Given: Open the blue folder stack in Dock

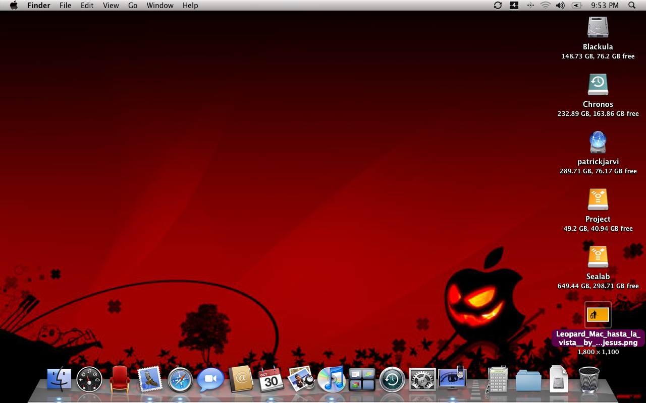Looking at the screenshot, I should click(x=528, y=380).
